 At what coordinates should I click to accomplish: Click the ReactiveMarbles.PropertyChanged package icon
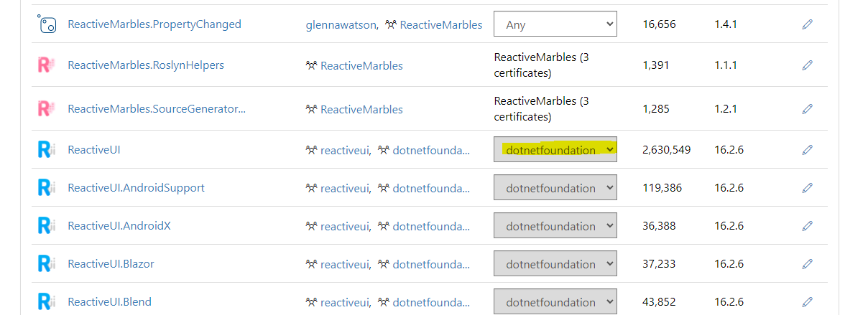pos(46,24)
